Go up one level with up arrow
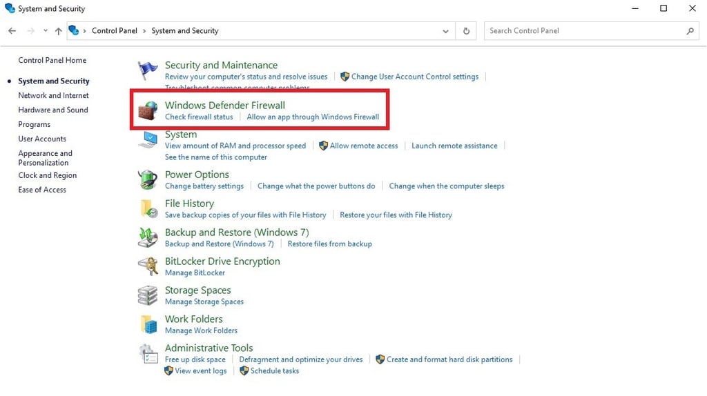Image resolution: width=707 pixels, height=396 pixels. [x=58, y=30]
